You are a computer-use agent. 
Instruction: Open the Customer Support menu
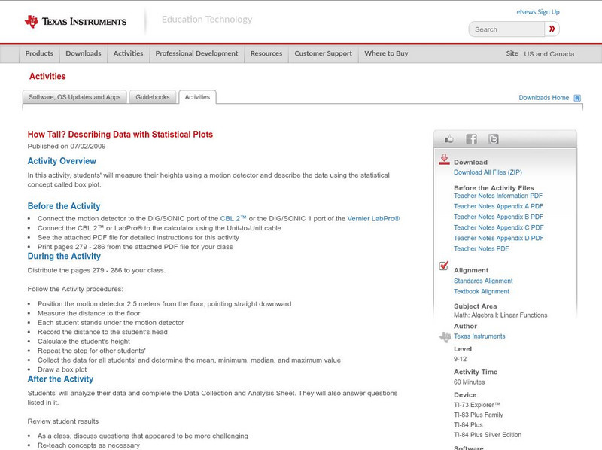(324, 53)
